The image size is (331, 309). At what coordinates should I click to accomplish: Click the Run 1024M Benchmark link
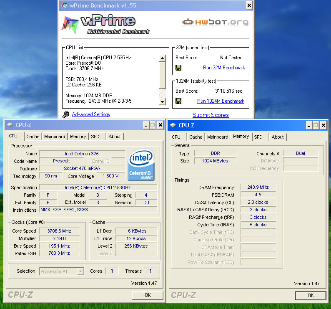(x=221, y=101)
